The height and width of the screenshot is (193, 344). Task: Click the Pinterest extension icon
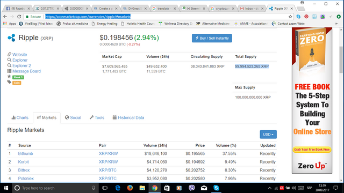point(306,17)
